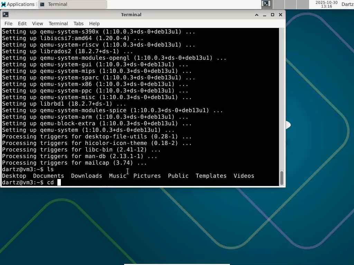
Task: Click the 'qemu-system-sparc' line
Action: [99, 77]
